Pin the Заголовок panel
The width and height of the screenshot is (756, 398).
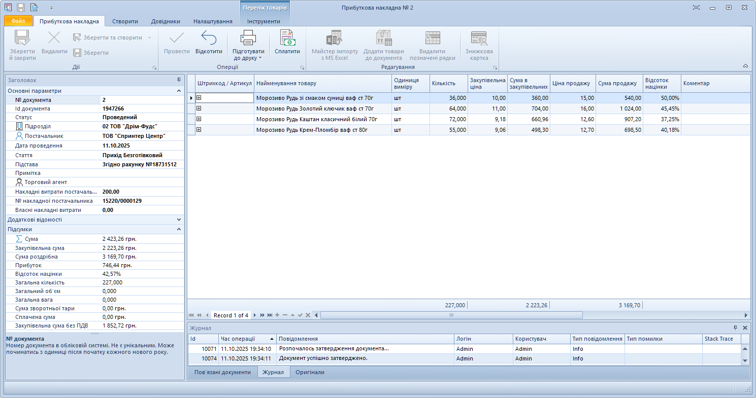pyautogui.click(x=179, y=80)
